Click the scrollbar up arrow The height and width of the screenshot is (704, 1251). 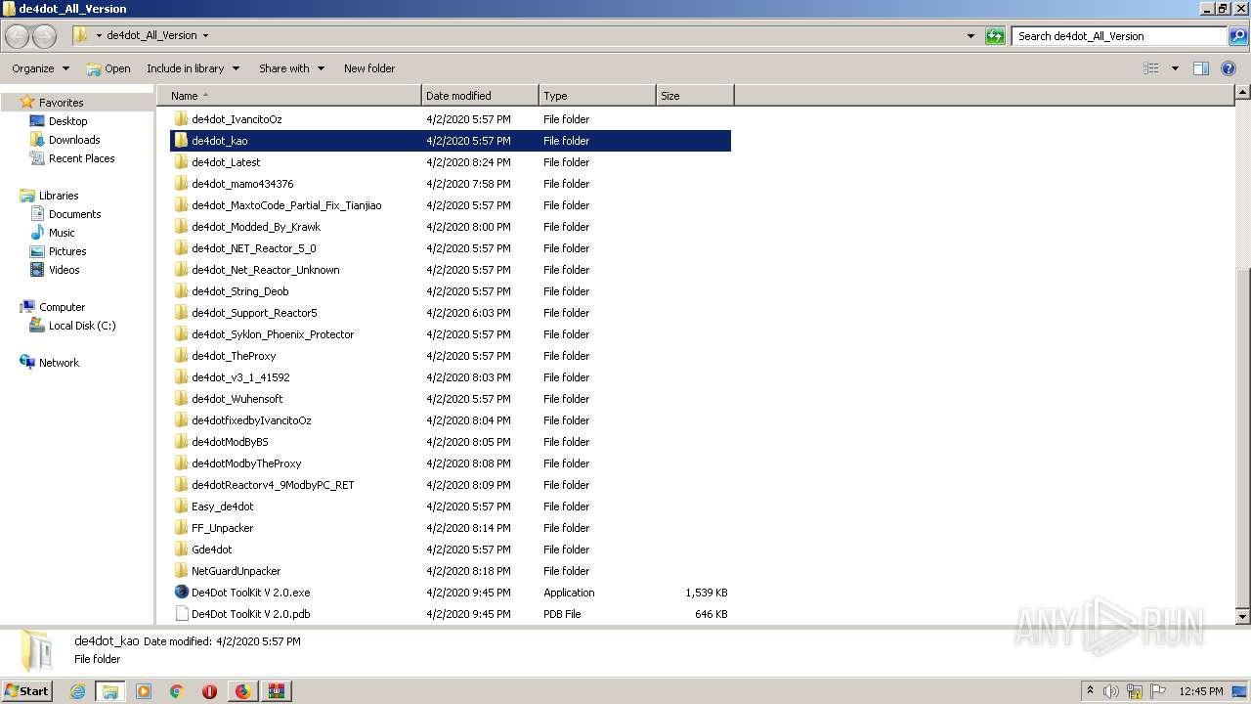click(1243, 93)
